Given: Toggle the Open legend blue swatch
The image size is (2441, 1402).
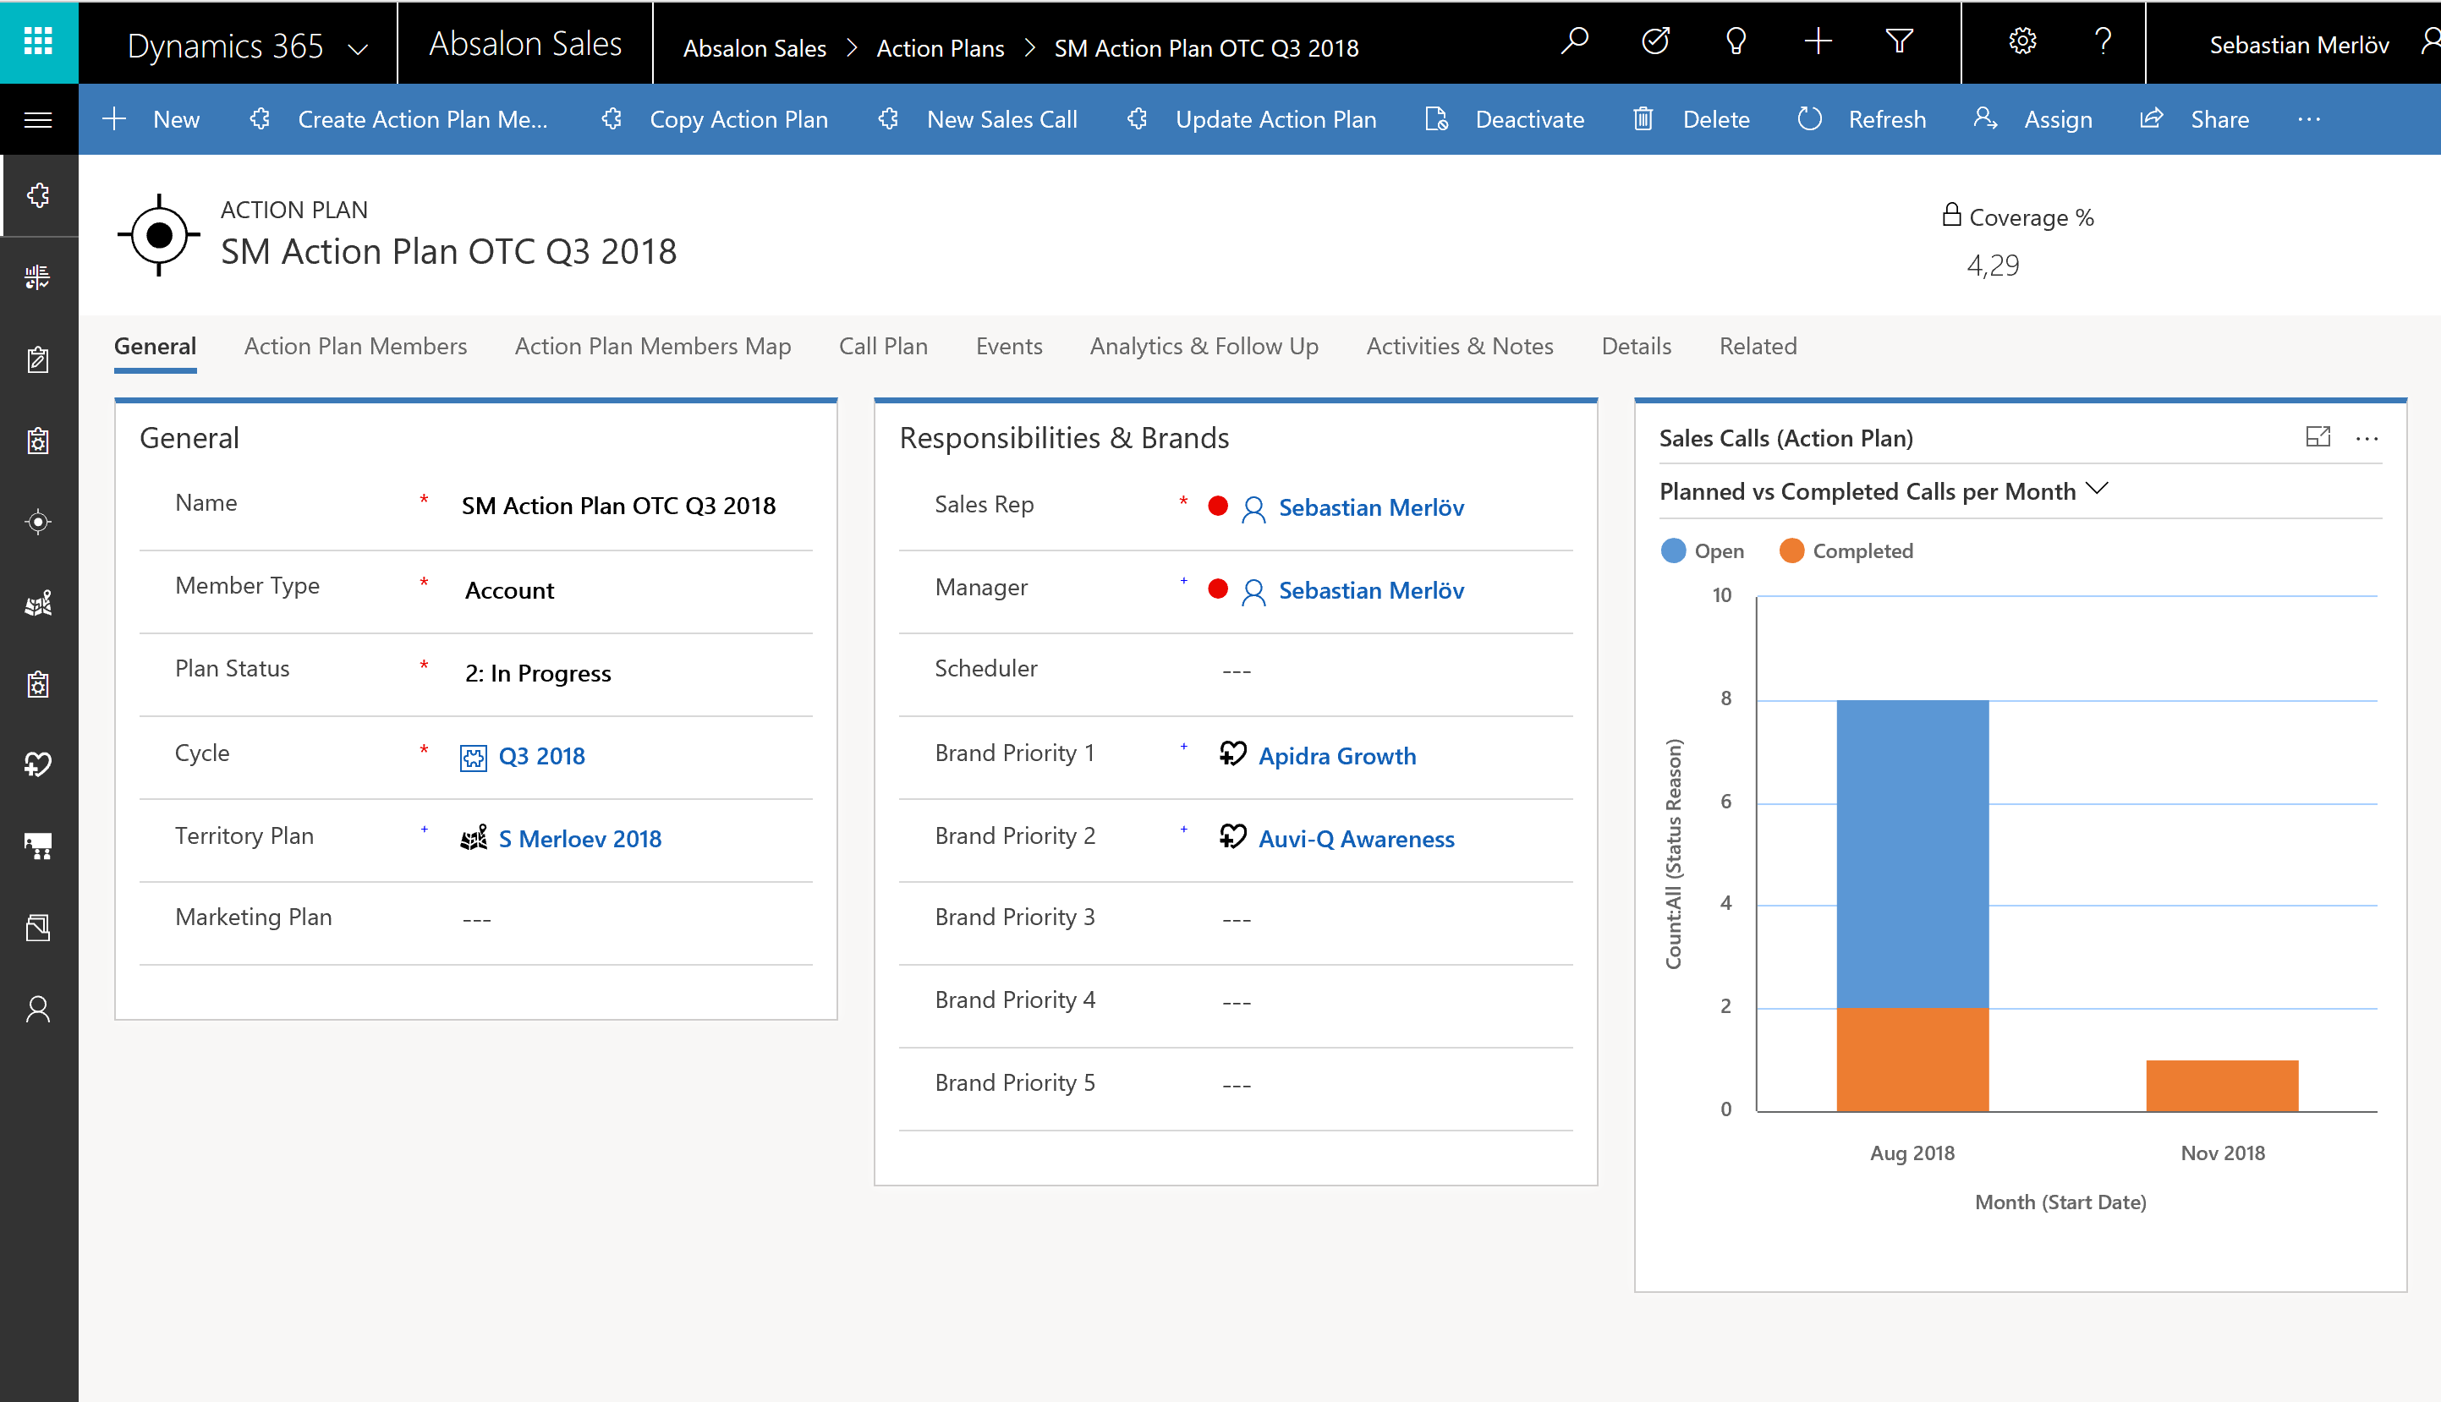Looking at the screenshot, I should pos(1674,551).
